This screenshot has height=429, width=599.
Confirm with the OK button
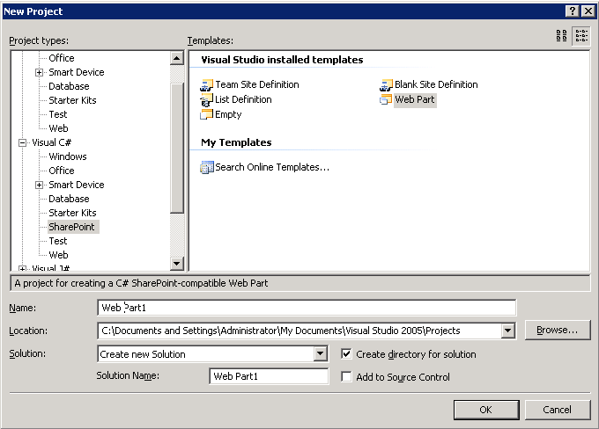point(486,410)
